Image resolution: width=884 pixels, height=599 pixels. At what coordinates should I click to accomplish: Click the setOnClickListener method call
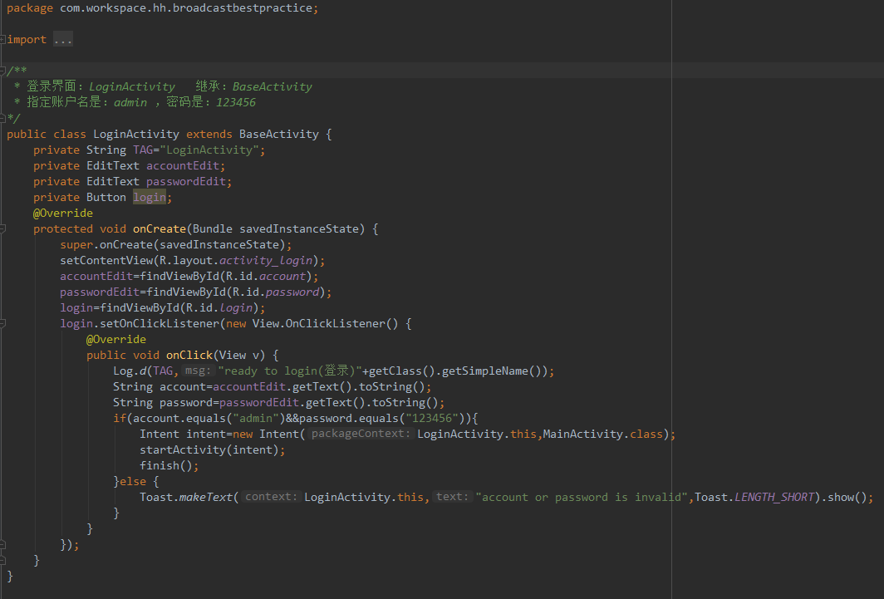pyautogui.click(x=160, y=323)
